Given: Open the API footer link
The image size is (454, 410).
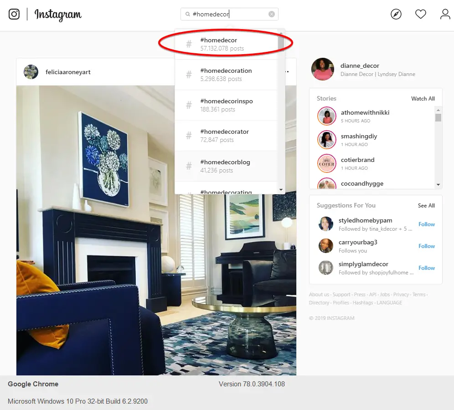Looking at the screenshot, I should click(x=373, y=294).
